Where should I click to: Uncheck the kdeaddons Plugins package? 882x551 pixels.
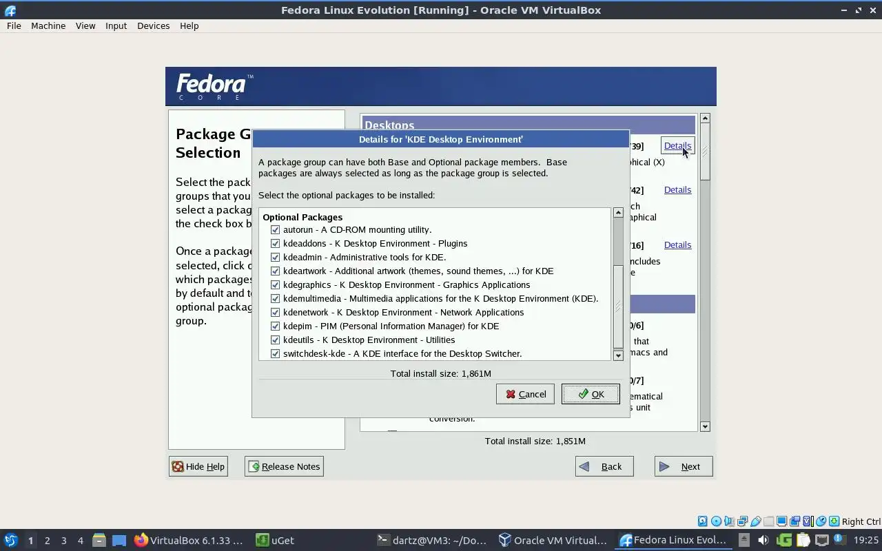pyautogui.click(x=276, y=243)
